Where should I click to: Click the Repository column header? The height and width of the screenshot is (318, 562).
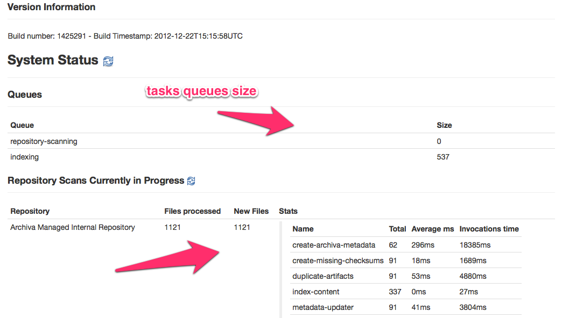[x=30, y=211]
